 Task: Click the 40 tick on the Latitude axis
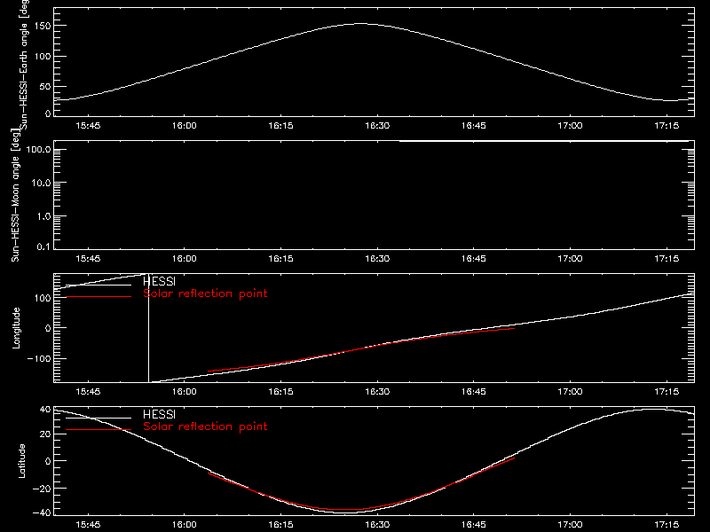[46, 410]
